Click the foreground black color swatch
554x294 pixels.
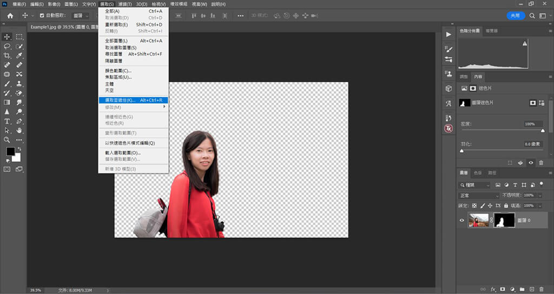click(11, 151)
